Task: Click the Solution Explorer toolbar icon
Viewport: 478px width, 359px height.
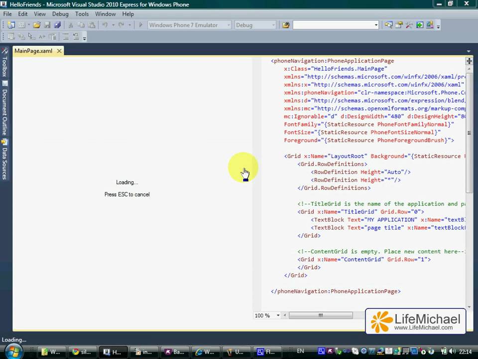Action: [x=388, y=25]
